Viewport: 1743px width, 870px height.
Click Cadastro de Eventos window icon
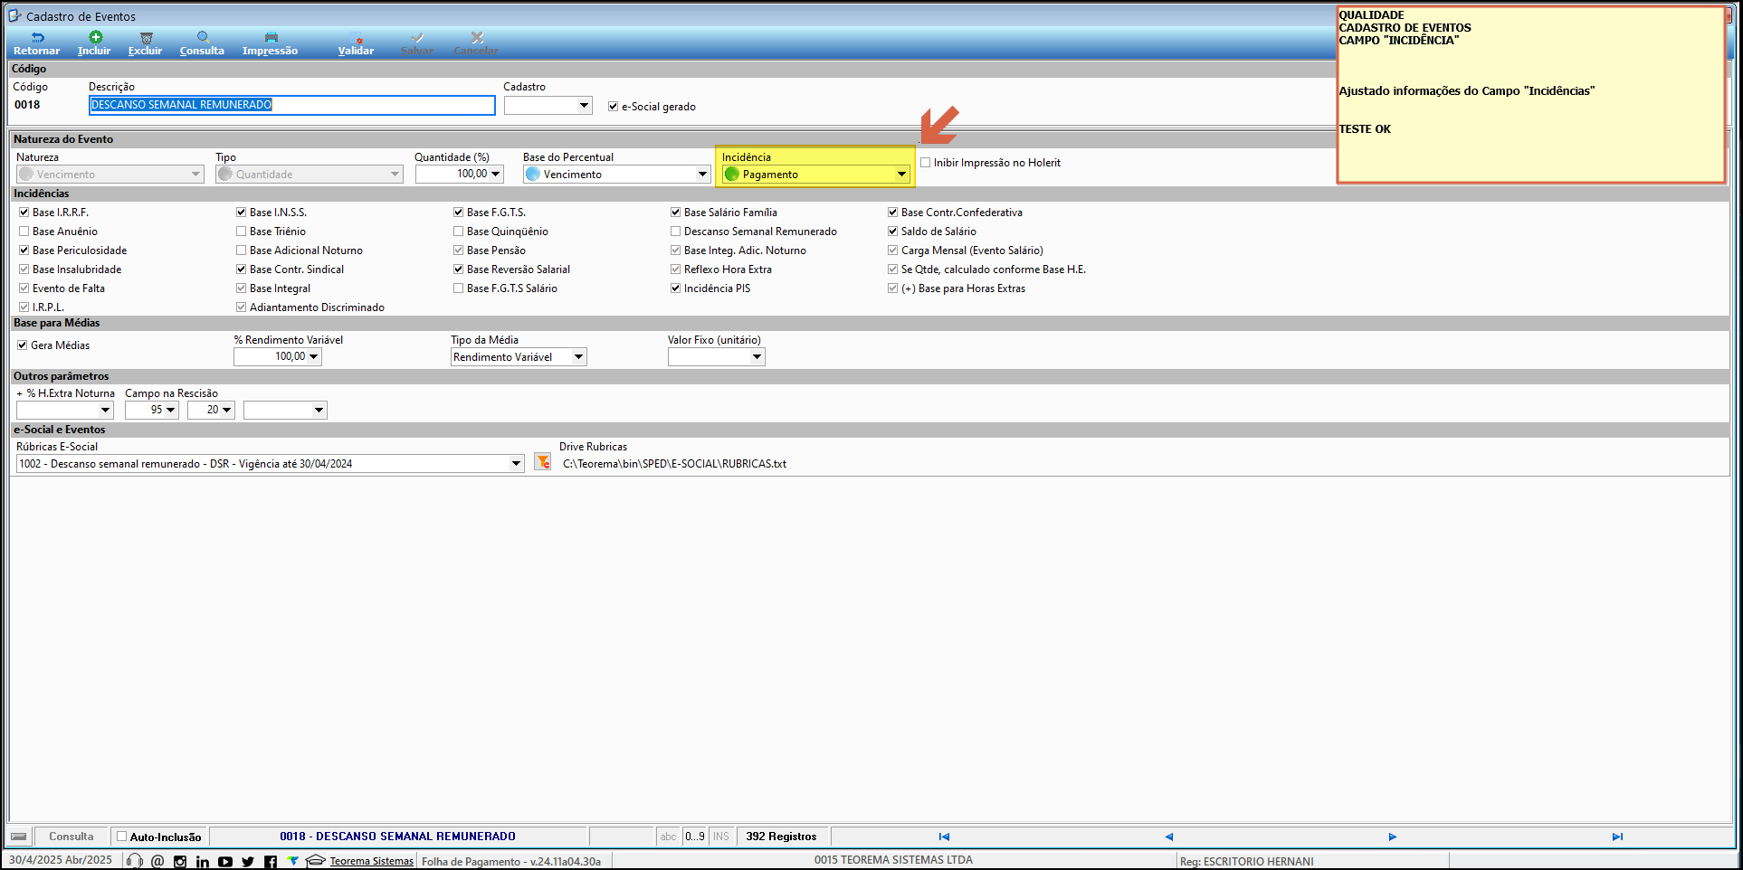14,16
